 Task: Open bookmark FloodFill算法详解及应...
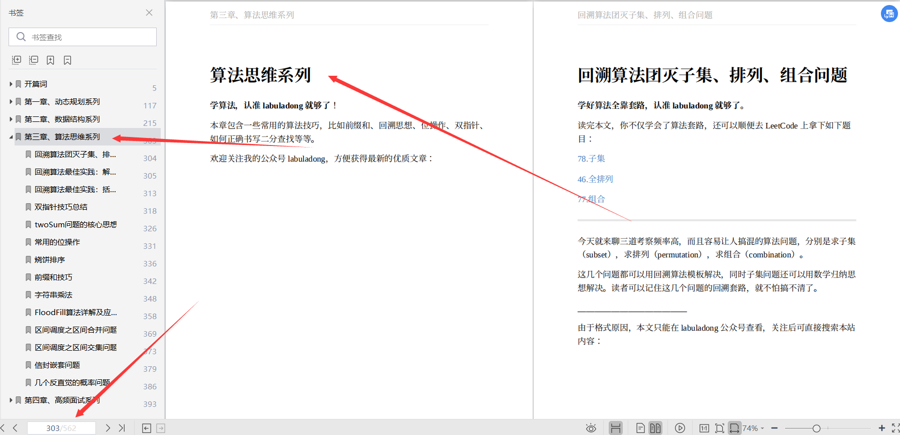coord(76,312)
